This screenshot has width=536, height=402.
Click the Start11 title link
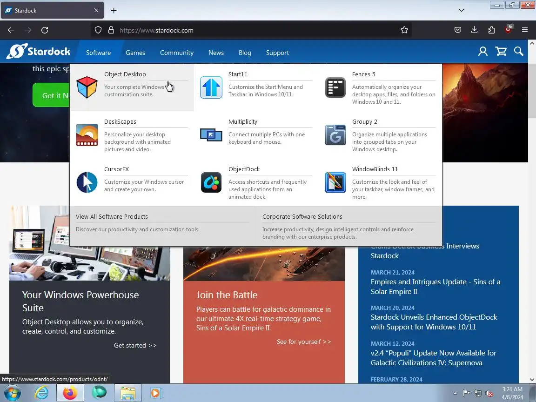238,74
